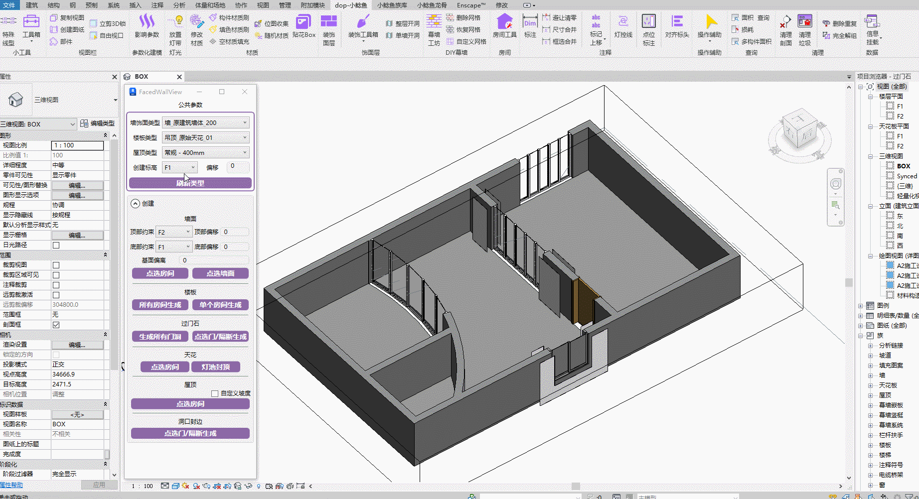Click the 所有房间生成 button
Screen dimensions: 919x499
[160, 305]
